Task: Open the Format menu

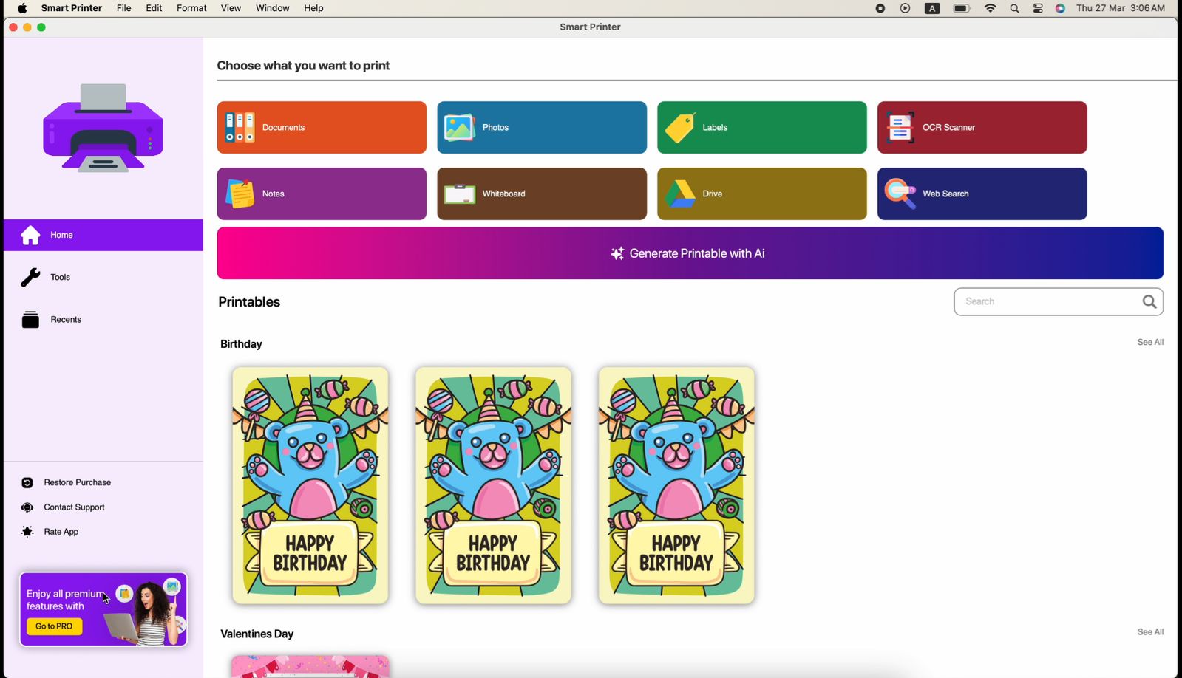Action: pyautogui.click(x=191, y=8)
